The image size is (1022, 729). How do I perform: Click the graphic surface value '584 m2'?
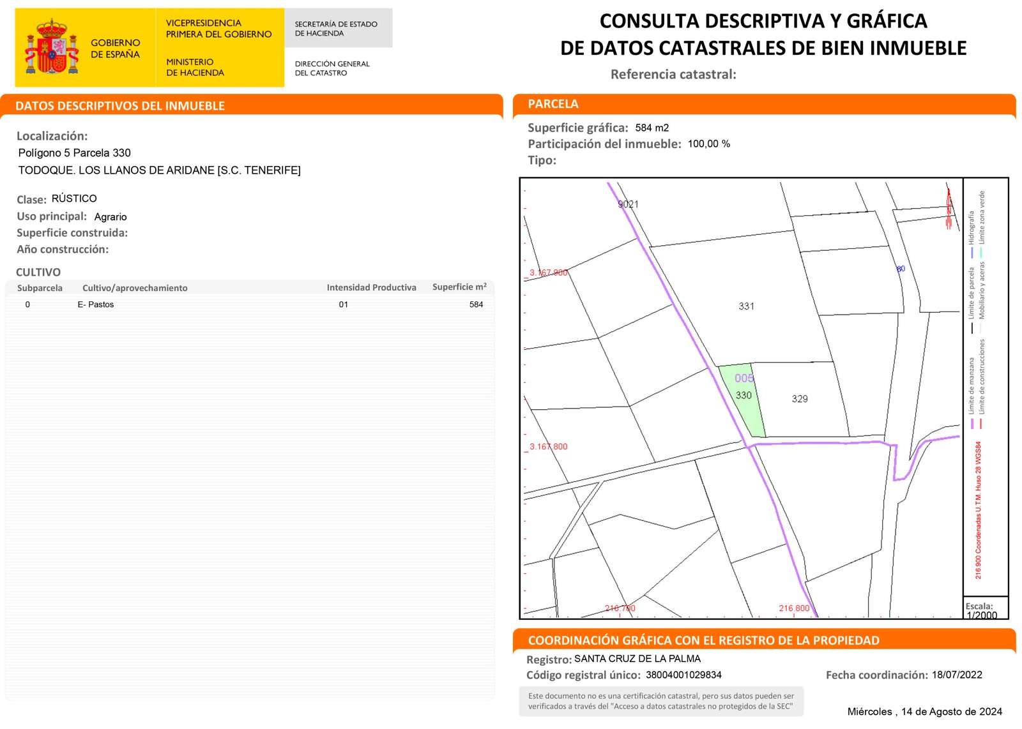652,128
